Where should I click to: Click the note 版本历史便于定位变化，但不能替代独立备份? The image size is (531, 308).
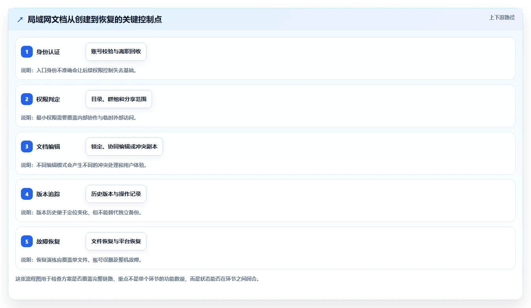(89, 212)
